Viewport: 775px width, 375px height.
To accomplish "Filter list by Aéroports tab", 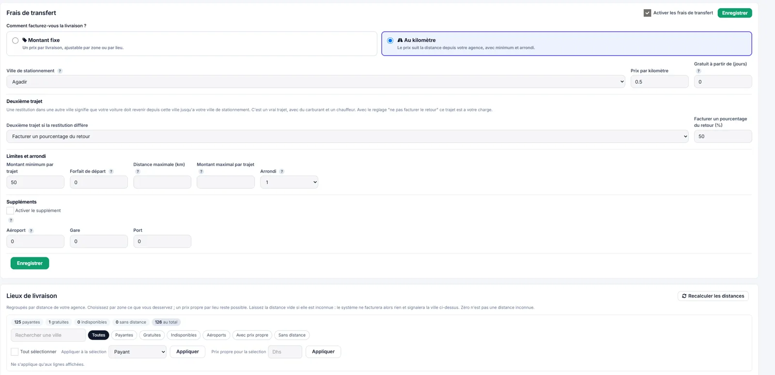I will [216, 335].
